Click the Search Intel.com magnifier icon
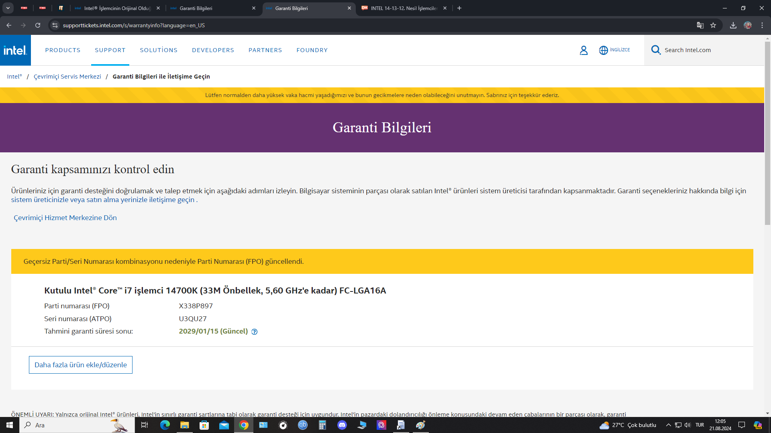 click(x=656, y=50)
